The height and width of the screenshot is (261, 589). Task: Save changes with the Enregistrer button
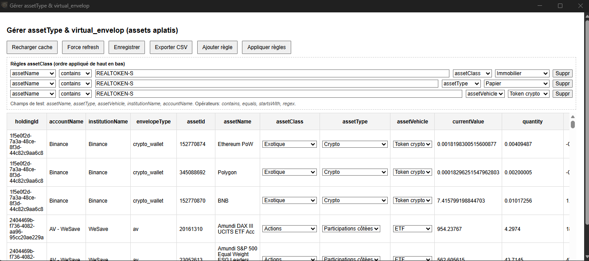pos(127,47)
